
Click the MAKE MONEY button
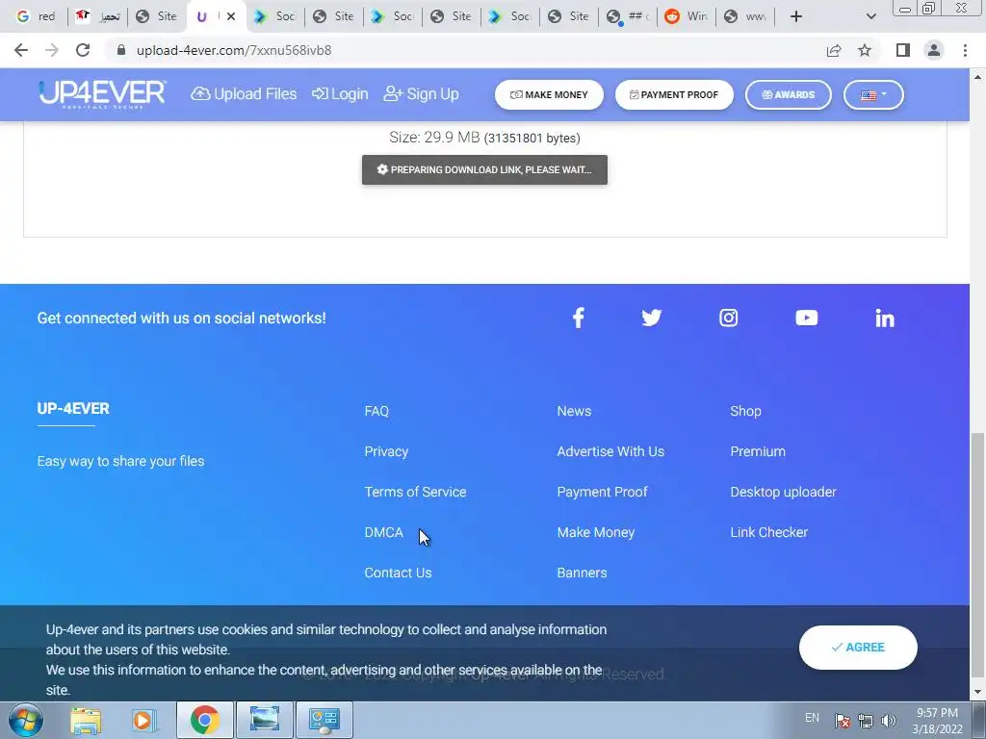549,95
